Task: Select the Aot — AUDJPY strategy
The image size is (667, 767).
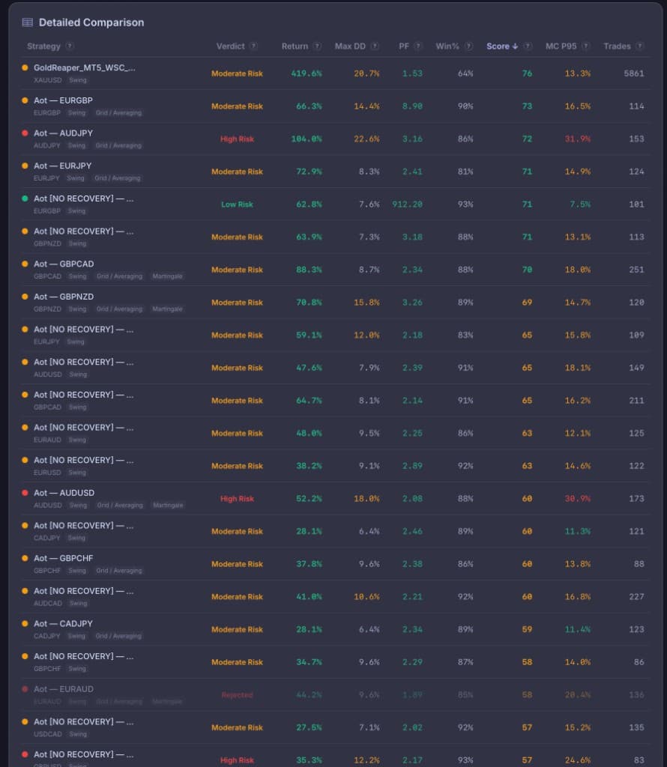Action: [63, 133]
